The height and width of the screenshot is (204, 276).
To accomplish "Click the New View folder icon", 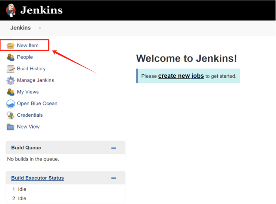I will point(10,127).
